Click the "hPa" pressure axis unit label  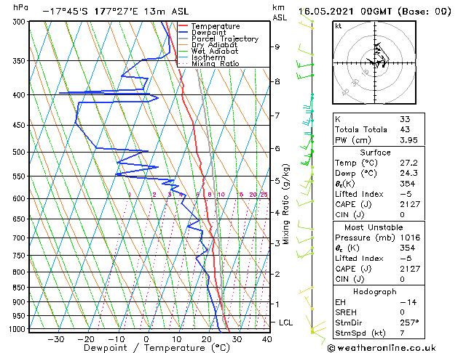coord(20,8)
